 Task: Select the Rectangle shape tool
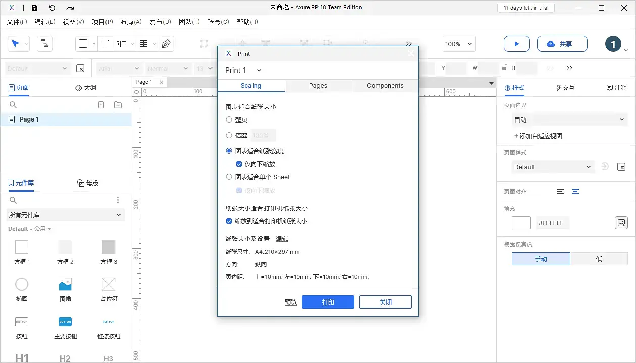pyautogui.click(x=83, y=44)
